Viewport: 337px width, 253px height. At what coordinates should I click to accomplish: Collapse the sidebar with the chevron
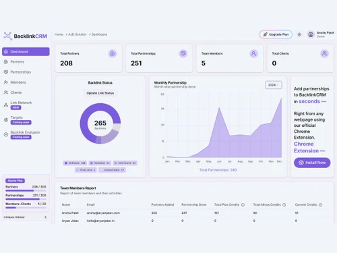click(46, 217)
